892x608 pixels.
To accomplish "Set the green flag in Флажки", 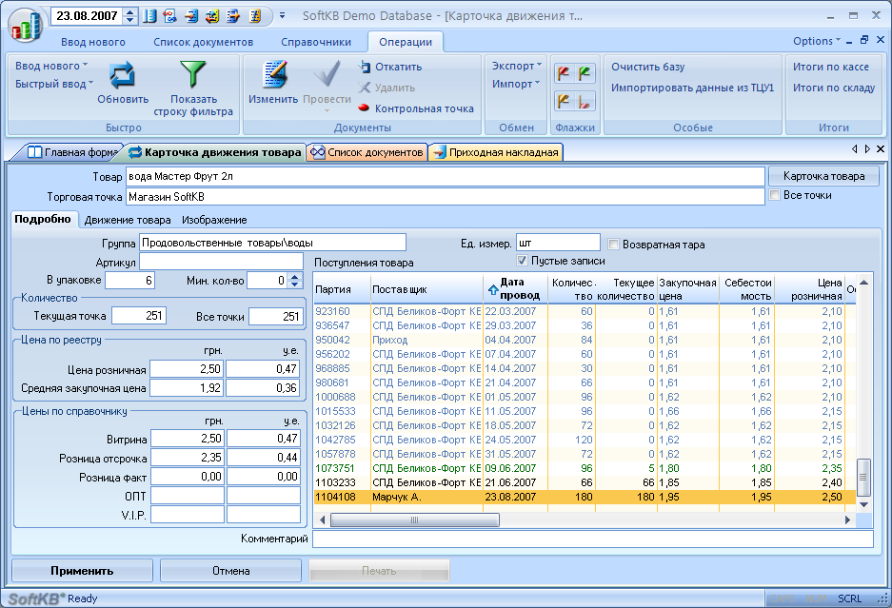I will [x=585, y=73].
